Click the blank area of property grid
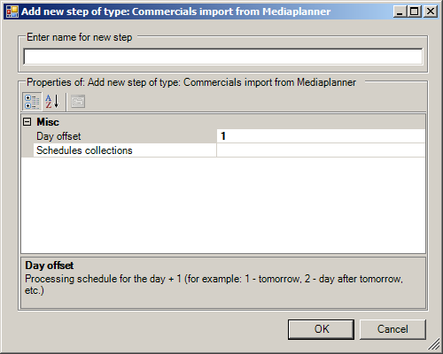Image resolution: width=443 pixels, height=354 pixels. pyautogui.click(x=223, y=205)
